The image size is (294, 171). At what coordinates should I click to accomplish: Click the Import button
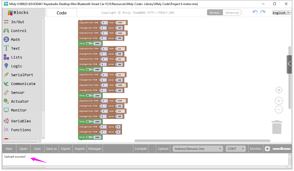80,149
